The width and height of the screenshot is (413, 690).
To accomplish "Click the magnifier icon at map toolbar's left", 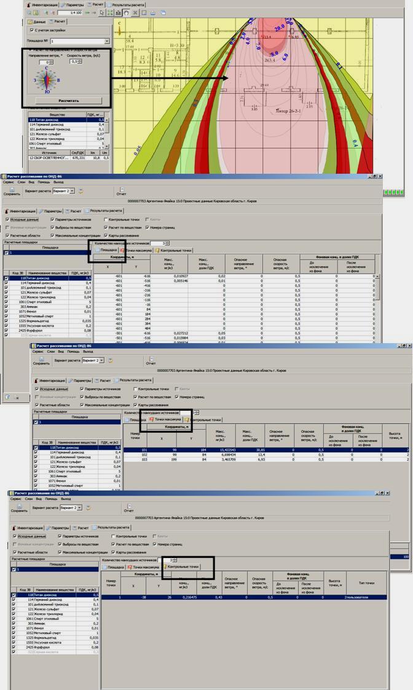I will [29, 12].
